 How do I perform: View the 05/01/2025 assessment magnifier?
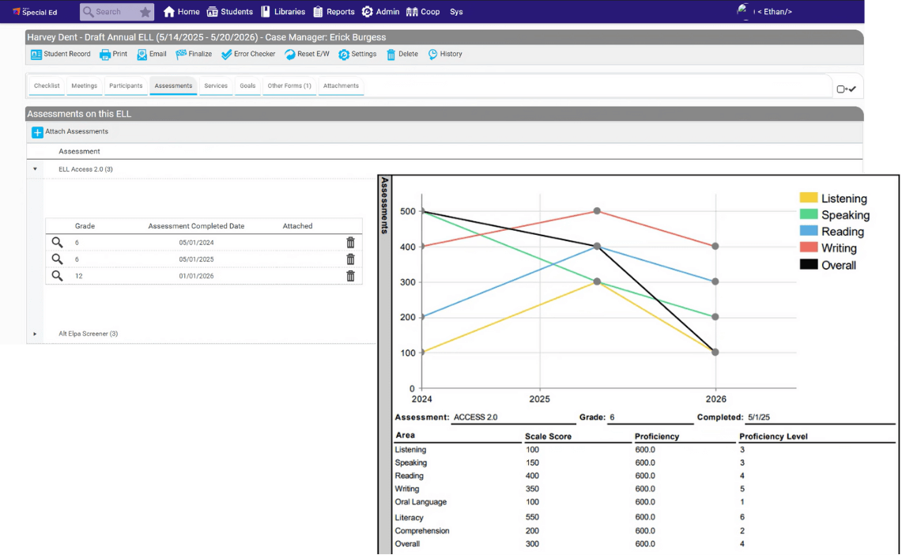point(57,259)
